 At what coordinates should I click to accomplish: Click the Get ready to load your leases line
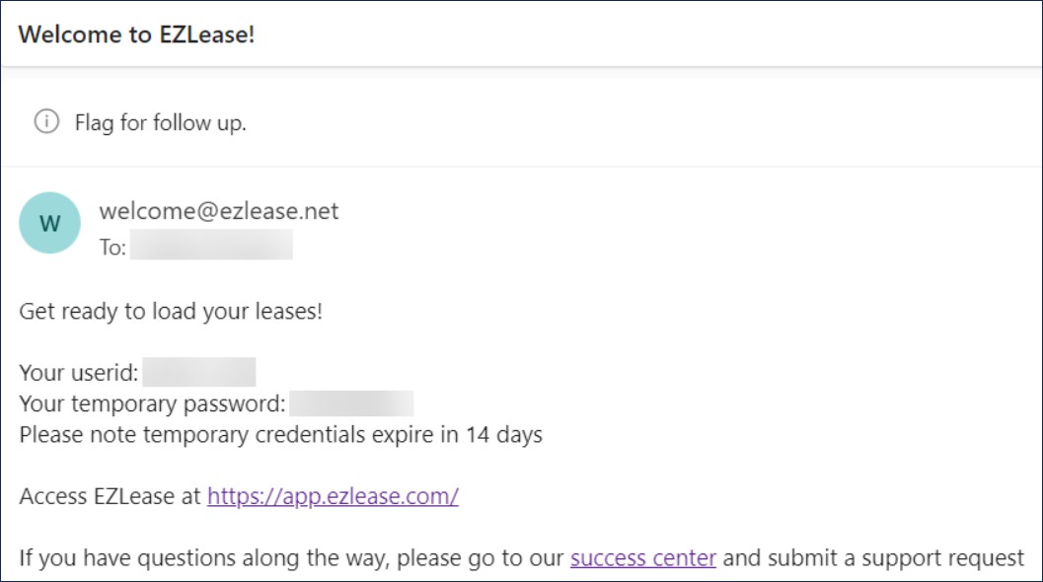pyautogui.click(x=171, y=312)
